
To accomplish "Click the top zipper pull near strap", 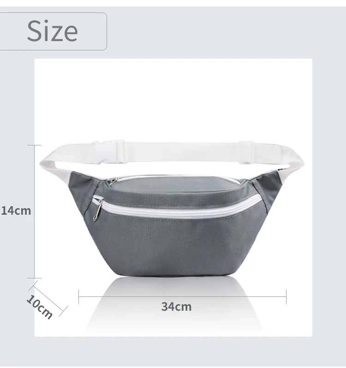I will [113, 181].
